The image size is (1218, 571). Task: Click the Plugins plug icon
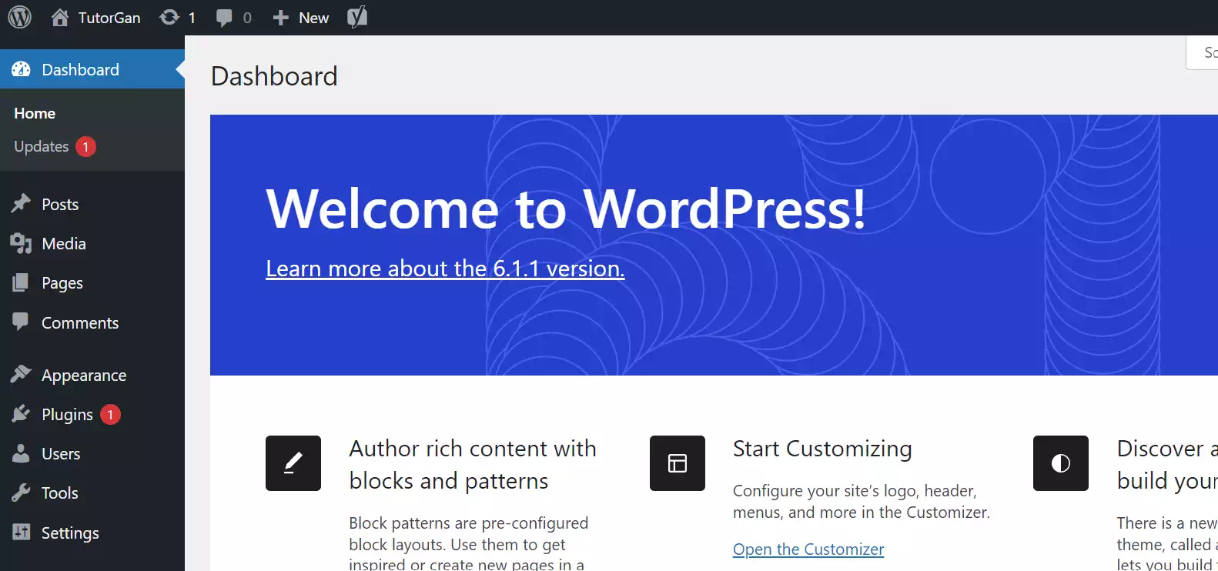click(x=21, y=414)
